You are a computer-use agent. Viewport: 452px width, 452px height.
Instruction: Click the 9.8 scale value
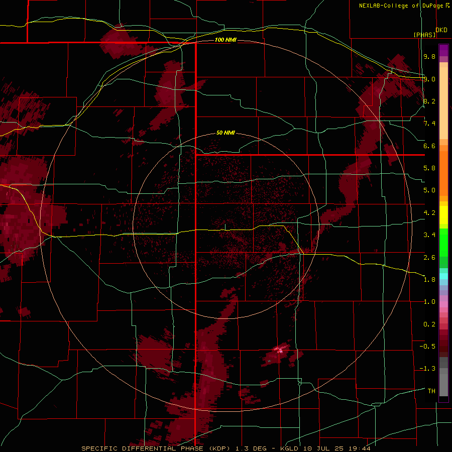click(x=429, y=56)
